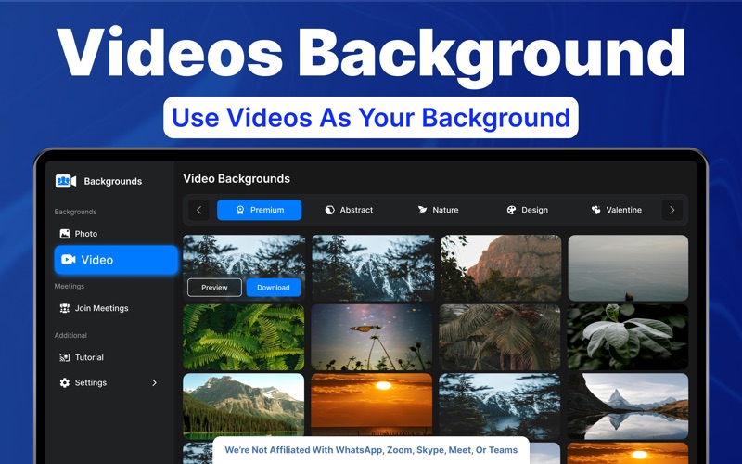Choose the mountain with pine forest thumbnail
This screenshot has height=464, width=742.
(244, 406)
